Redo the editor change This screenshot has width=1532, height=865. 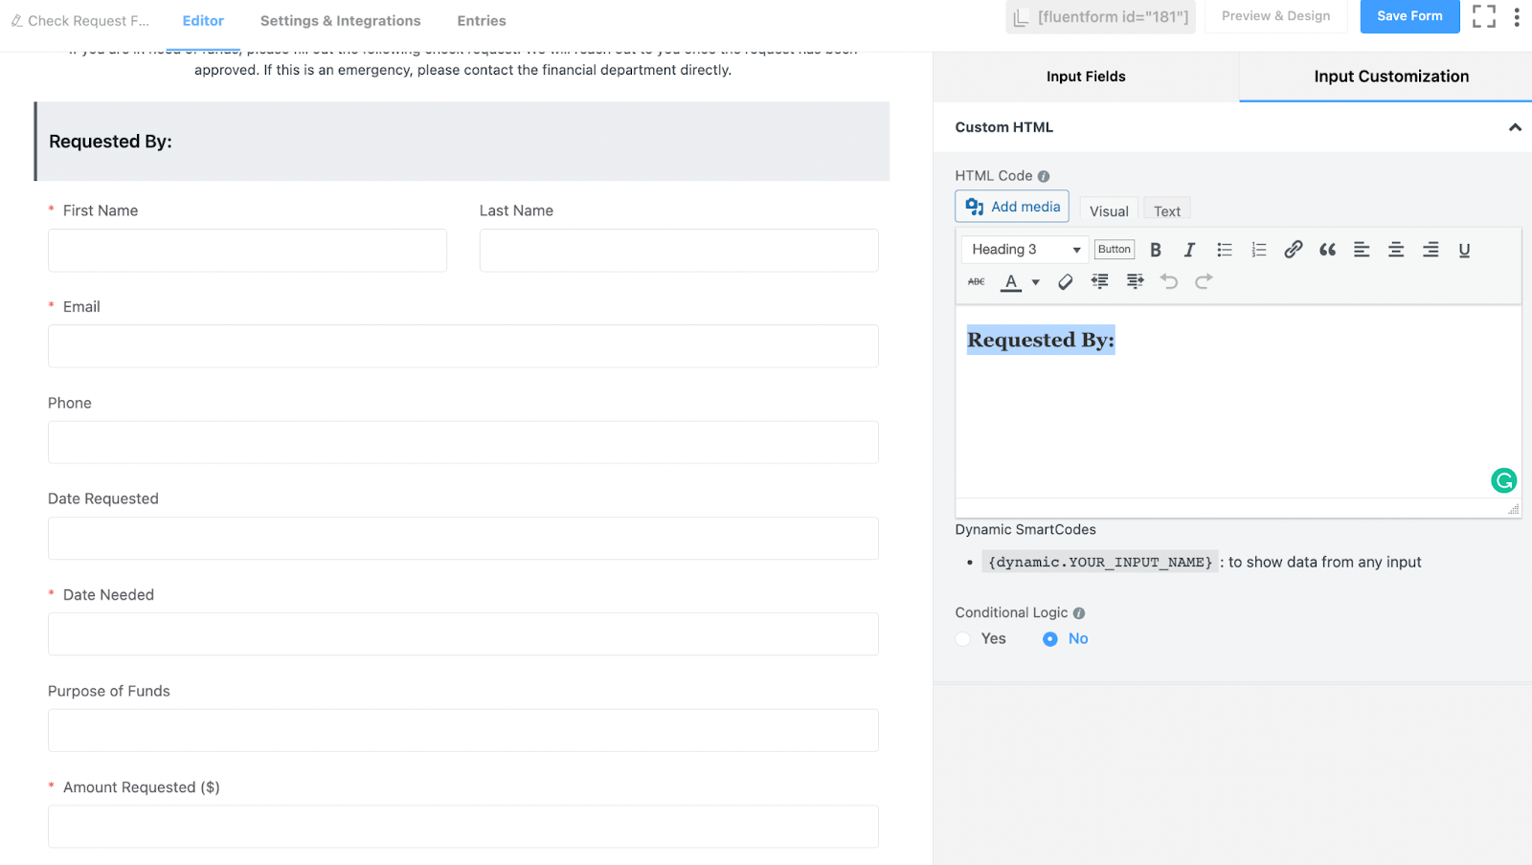[1204, 281]
